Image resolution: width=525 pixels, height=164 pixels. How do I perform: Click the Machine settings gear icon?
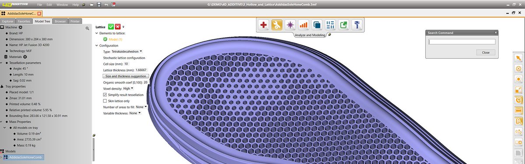tap(20, 27)
